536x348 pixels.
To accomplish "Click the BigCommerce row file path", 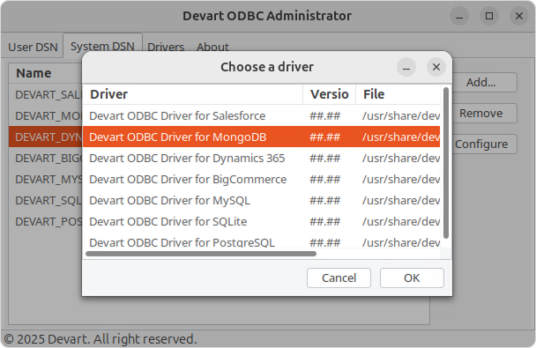I will pyautogui.click(x=401, y=180).
